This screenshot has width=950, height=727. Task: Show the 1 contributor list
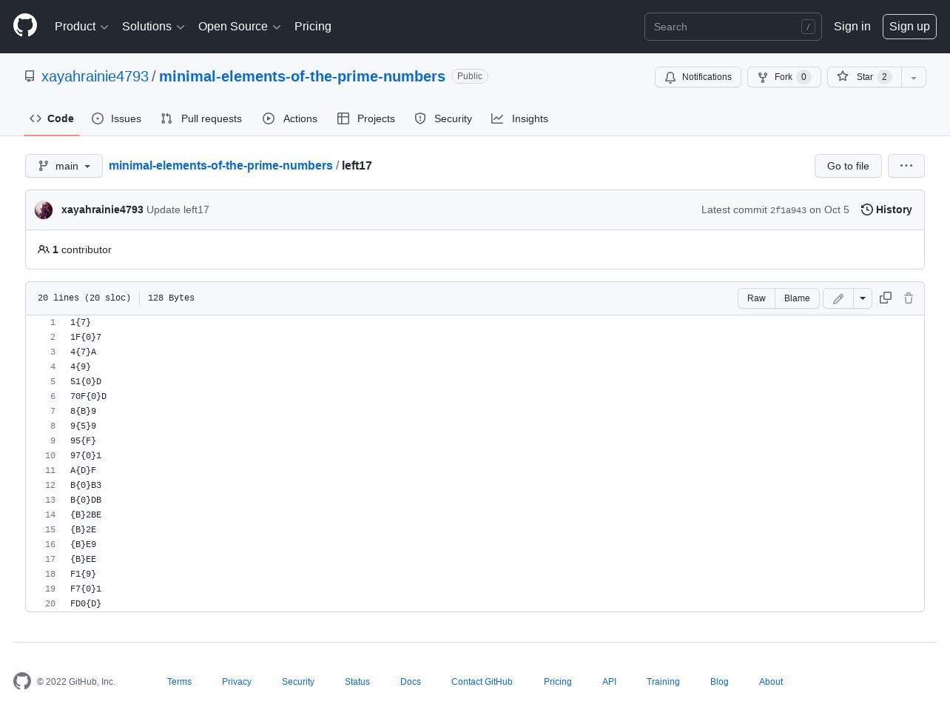coord(75,250)
